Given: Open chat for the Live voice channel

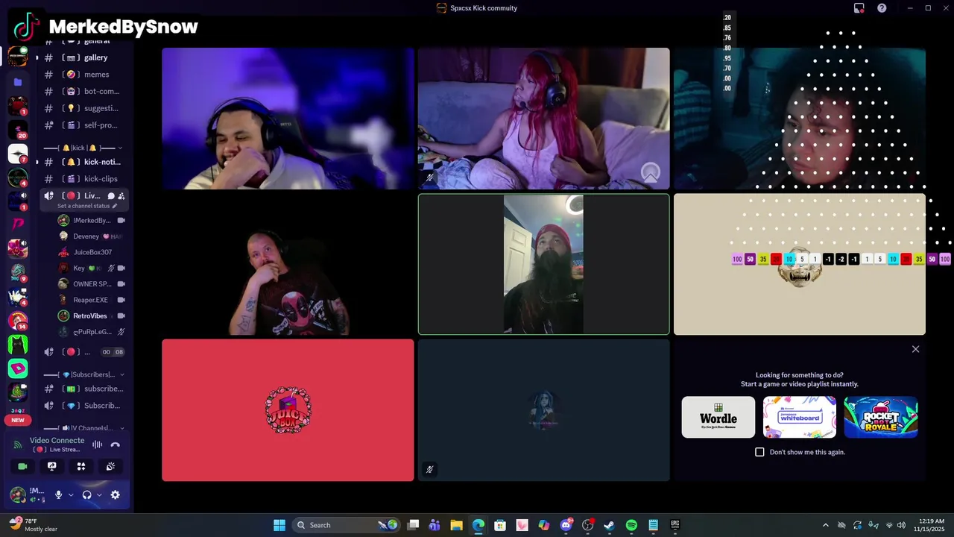Looking at the screenshot, I should click(111, 195).
